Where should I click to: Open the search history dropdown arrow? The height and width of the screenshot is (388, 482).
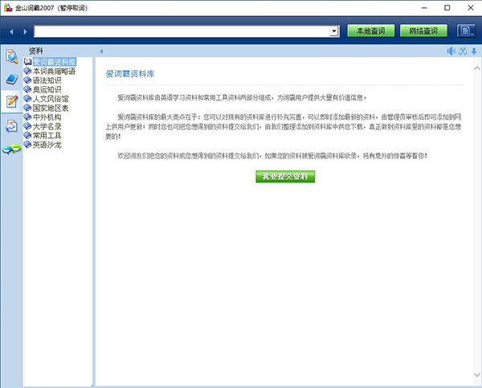pyautogui.click(x=334, y=31)
